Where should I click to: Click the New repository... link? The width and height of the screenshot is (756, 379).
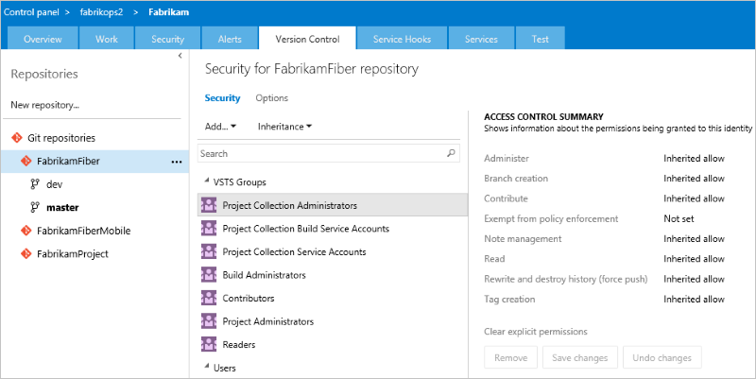[x=44, y=105]
